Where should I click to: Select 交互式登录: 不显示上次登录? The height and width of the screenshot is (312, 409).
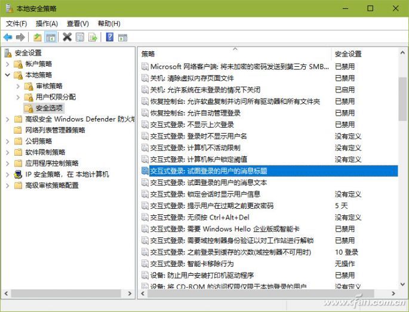269,125
